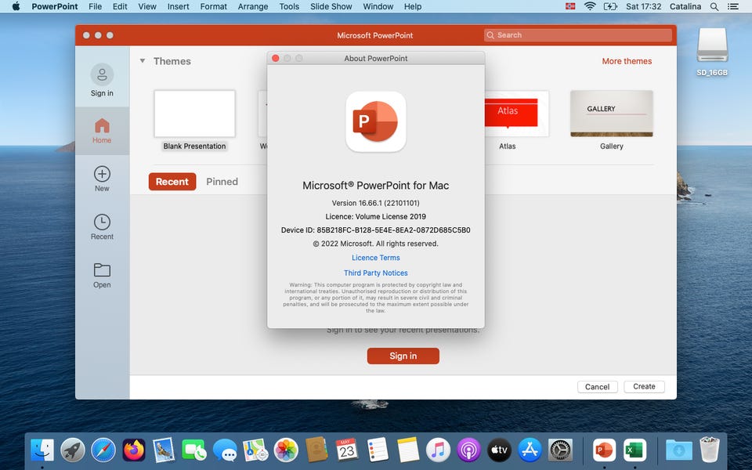Open Podcasts from the Dock
The width and height of the screenshot is (752, 470).
click(468, 450)
